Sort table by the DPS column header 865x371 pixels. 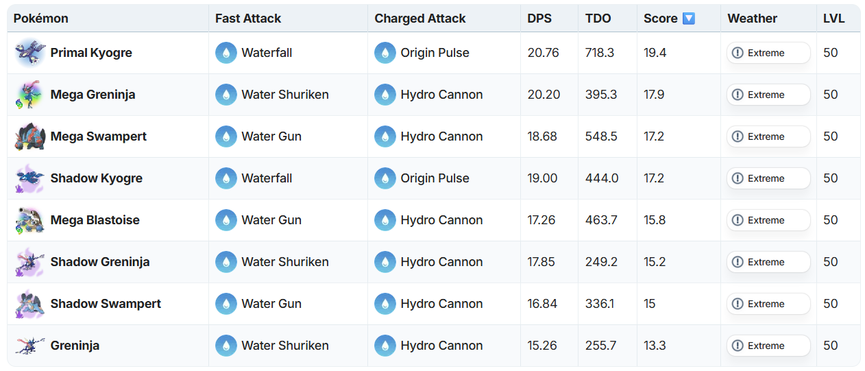(539, 19)
